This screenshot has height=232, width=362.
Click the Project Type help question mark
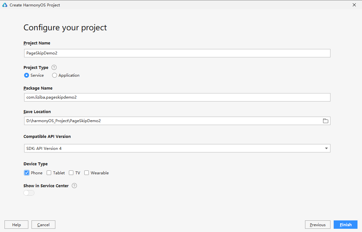point(54,67)
